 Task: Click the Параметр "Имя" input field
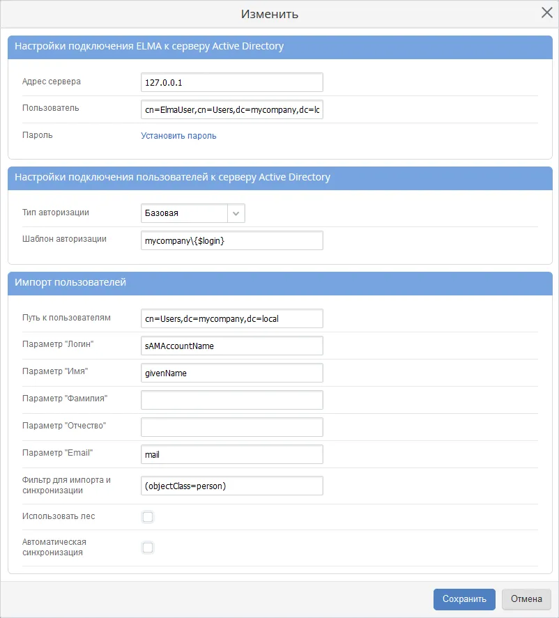tap(231, 373)
